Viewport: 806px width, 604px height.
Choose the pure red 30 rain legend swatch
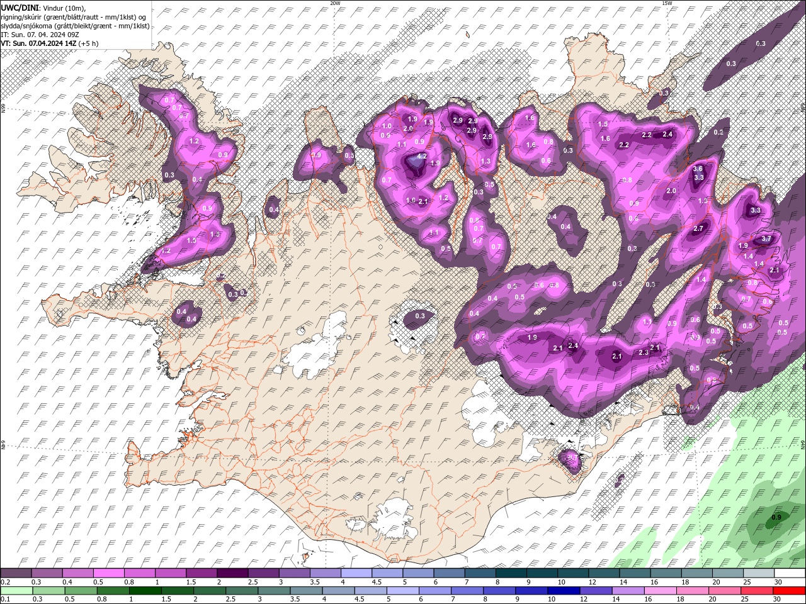[x=790, y=590]
